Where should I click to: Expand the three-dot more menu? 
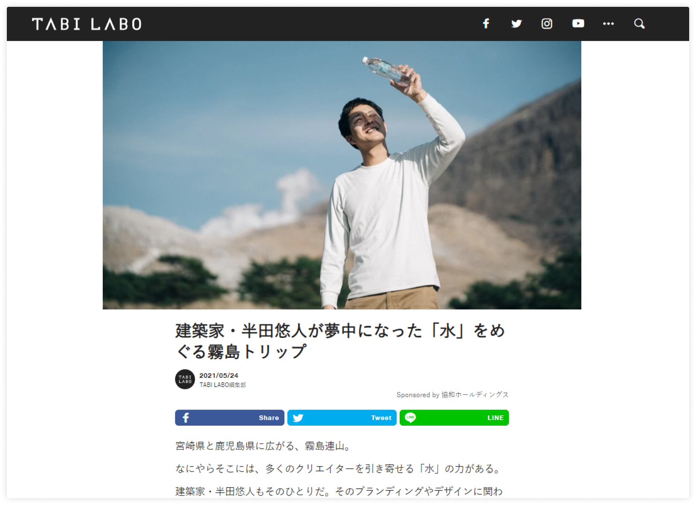tap(608, 23)
